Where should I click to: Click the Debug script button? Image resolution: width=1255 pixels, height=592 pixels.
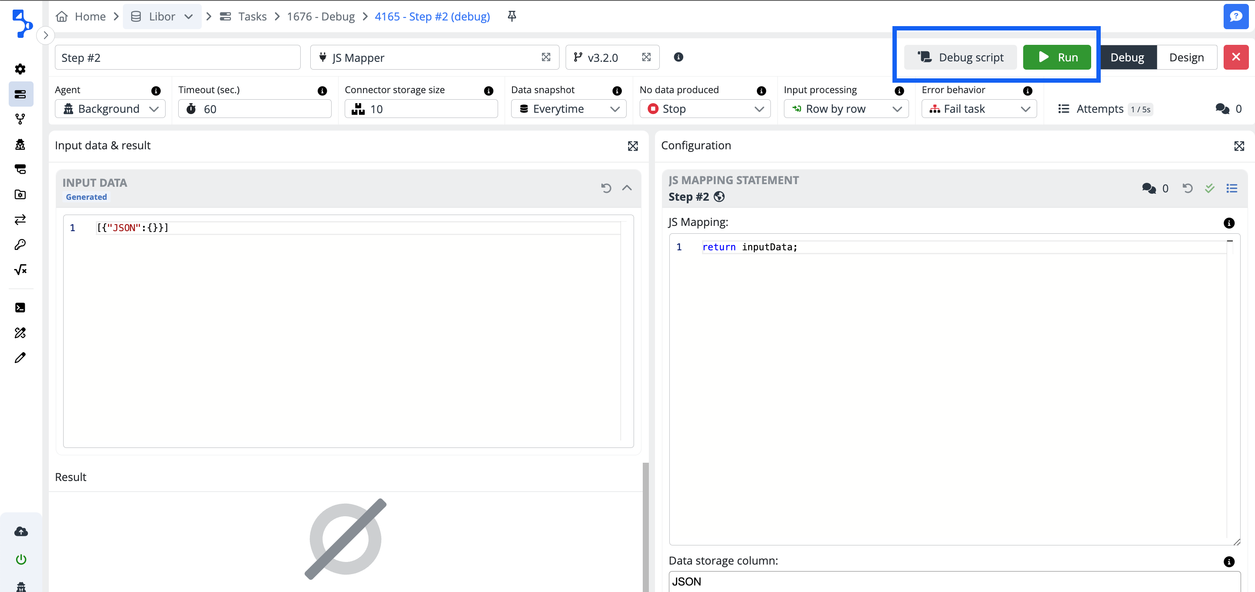960,57
